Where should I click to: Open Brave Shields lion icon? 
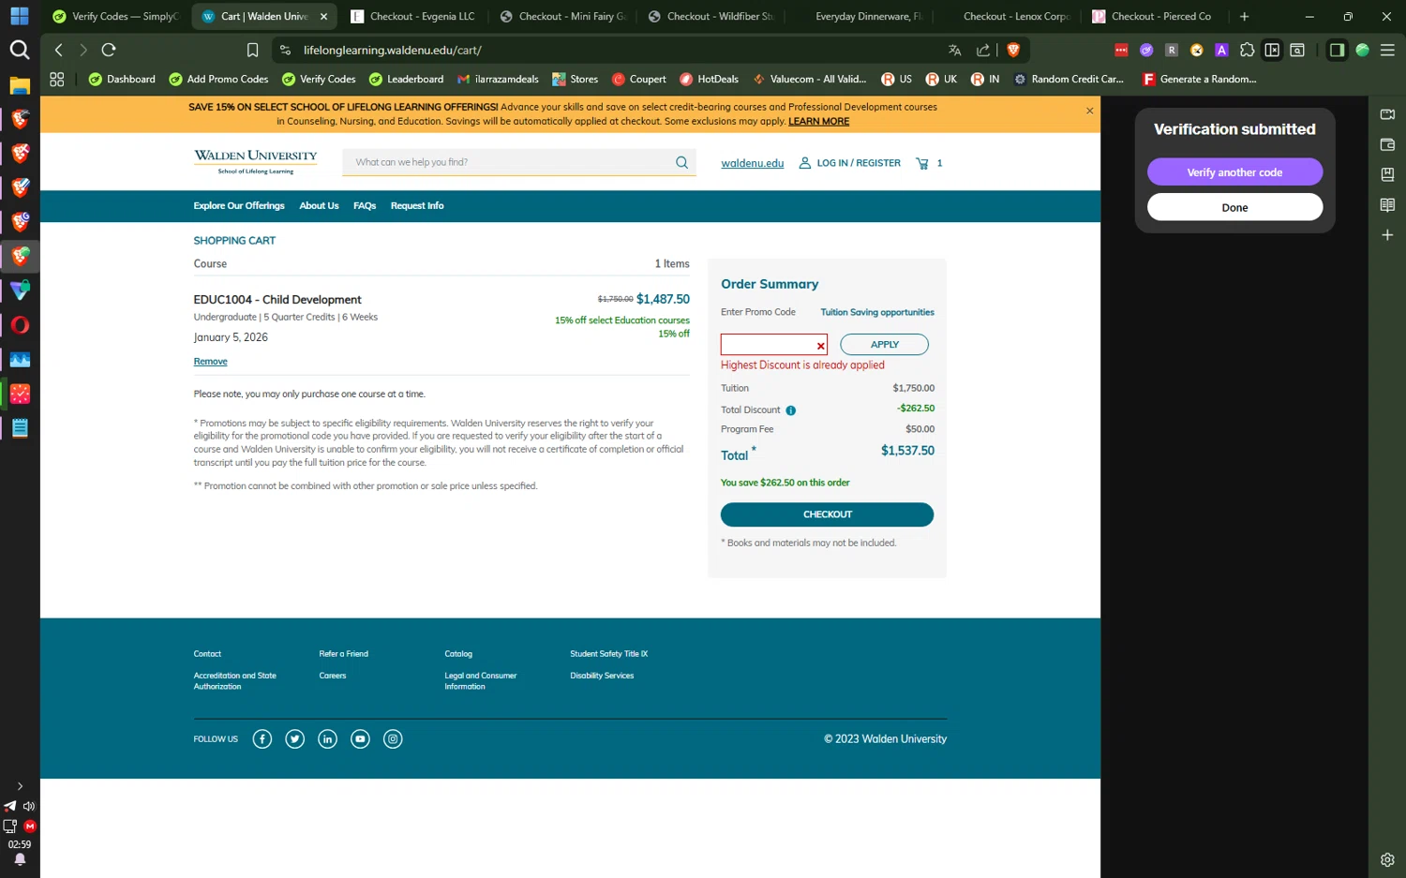tap(1013, 50)
